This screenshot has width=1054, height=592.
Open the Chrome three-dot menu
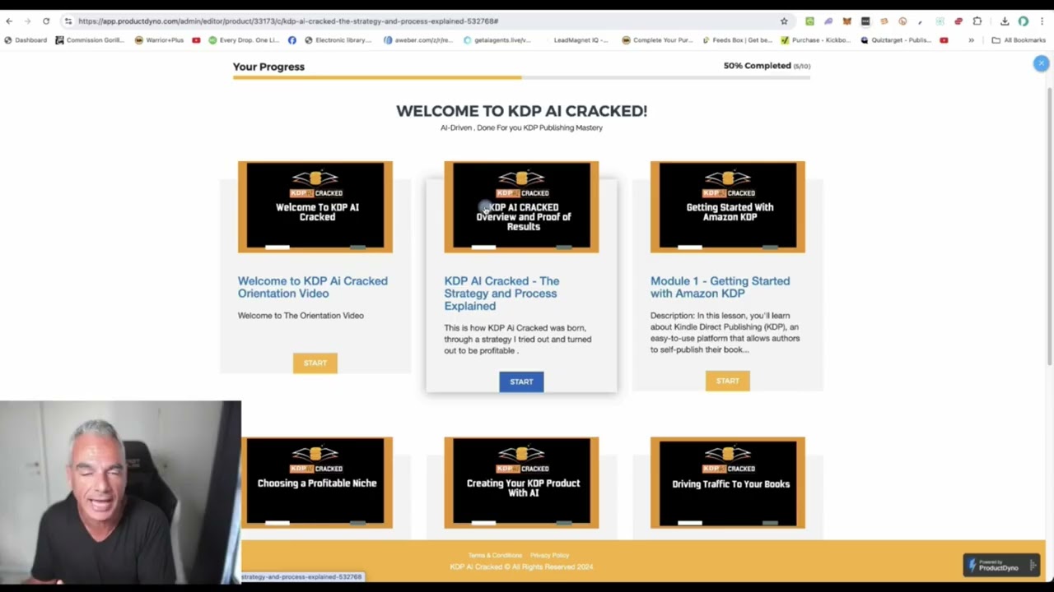pyautogui.click(x=1042, y=21)
